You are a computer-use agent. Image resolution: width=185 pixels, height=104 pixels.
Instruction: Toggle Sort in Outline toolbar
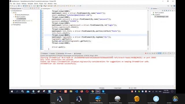165,11
